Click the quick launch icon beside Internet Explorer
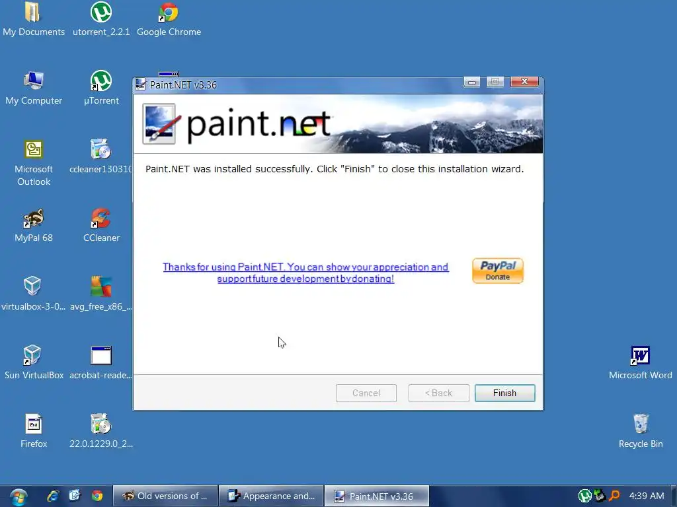The height and width of the screenshot is (507, 677). pos(75,496)
